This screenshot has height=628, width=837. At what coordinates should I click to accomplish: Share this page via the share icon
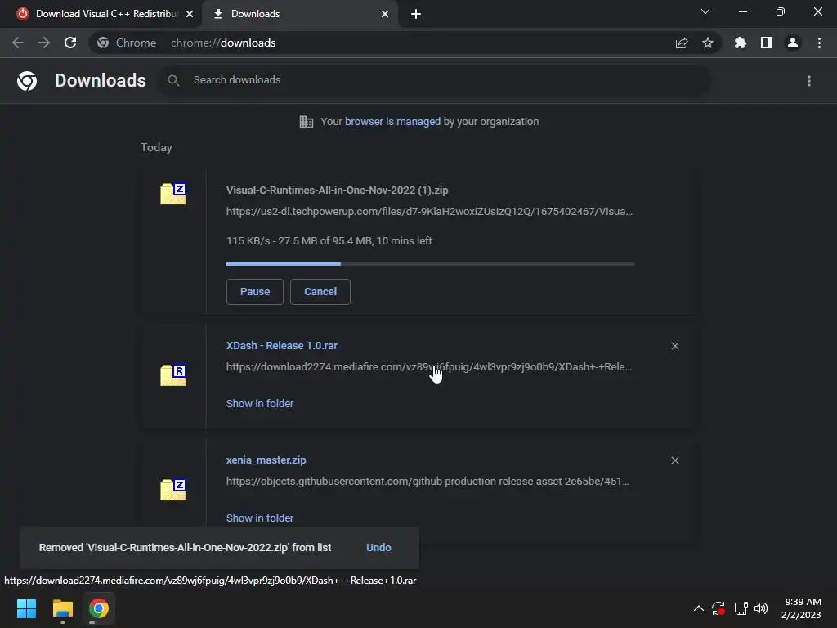pos(682,43)
